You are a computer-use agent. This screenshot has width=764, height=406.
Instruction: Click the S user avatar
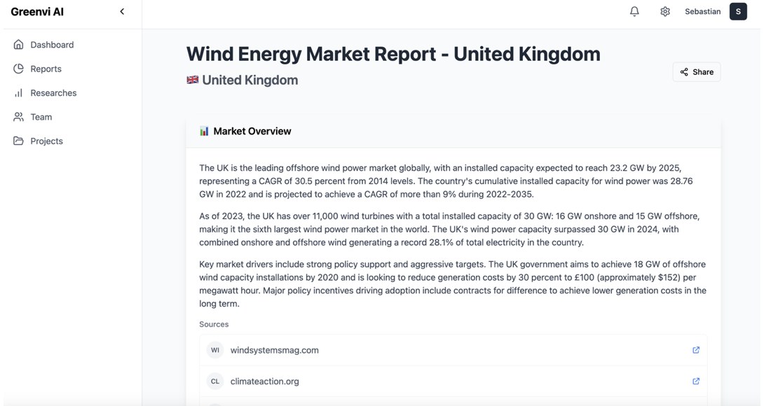[738, 12]
